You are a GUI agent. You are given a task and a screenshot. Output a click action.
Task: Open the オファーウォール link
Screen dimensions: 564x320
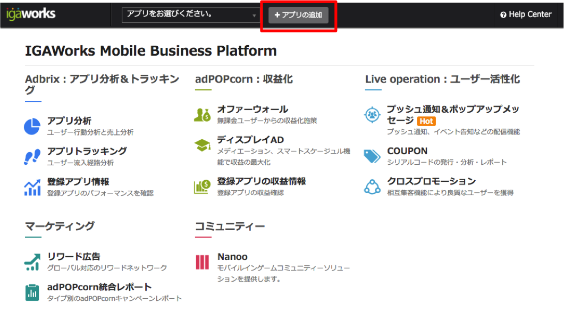[252, 110]
